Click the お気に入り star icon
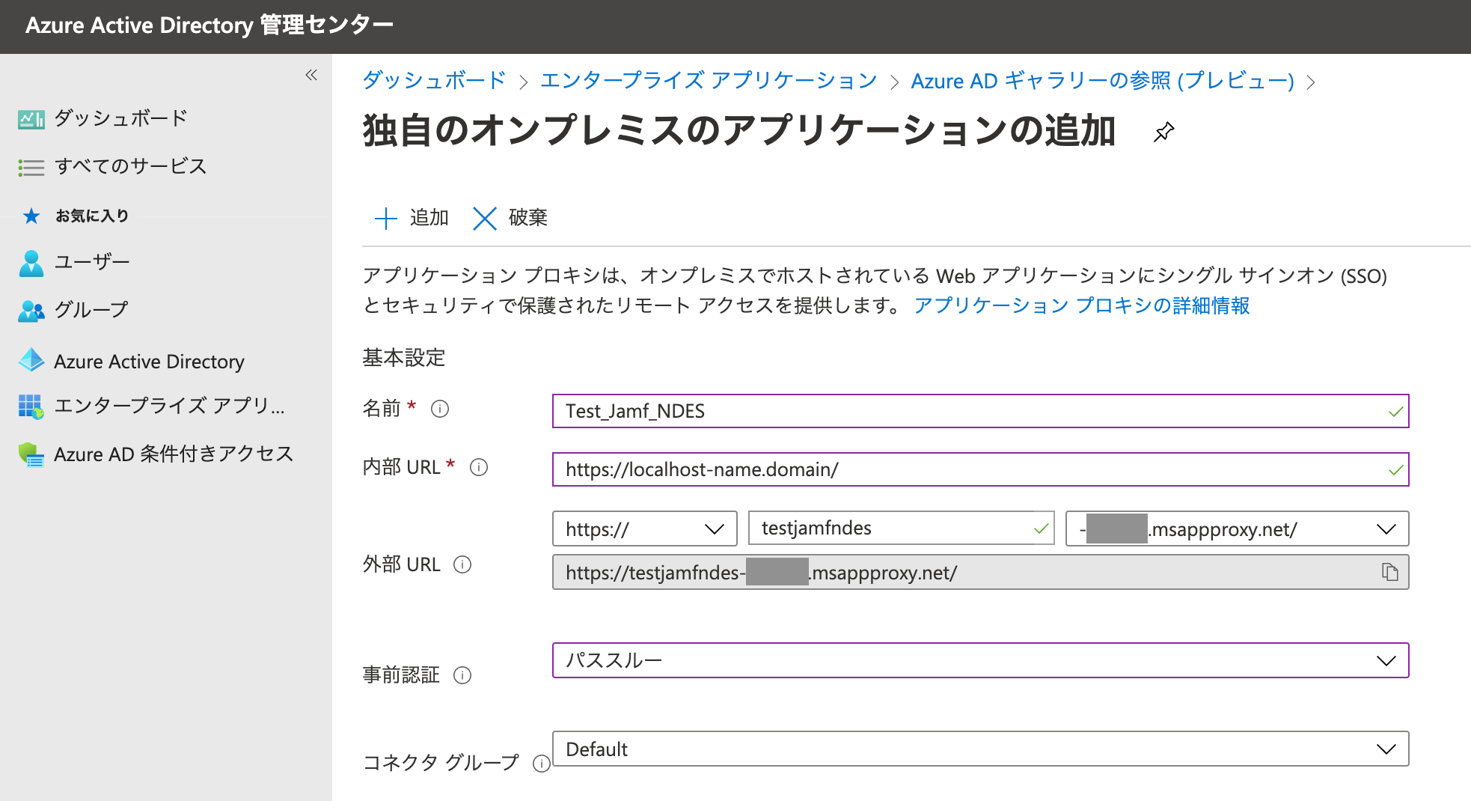 click(x=31, y=216)
